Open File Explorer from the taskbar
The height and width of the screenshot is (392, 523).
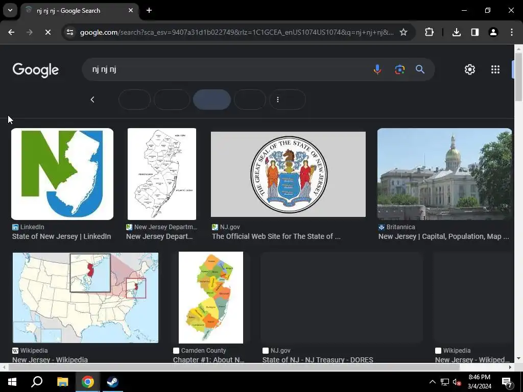coord(62,382)
